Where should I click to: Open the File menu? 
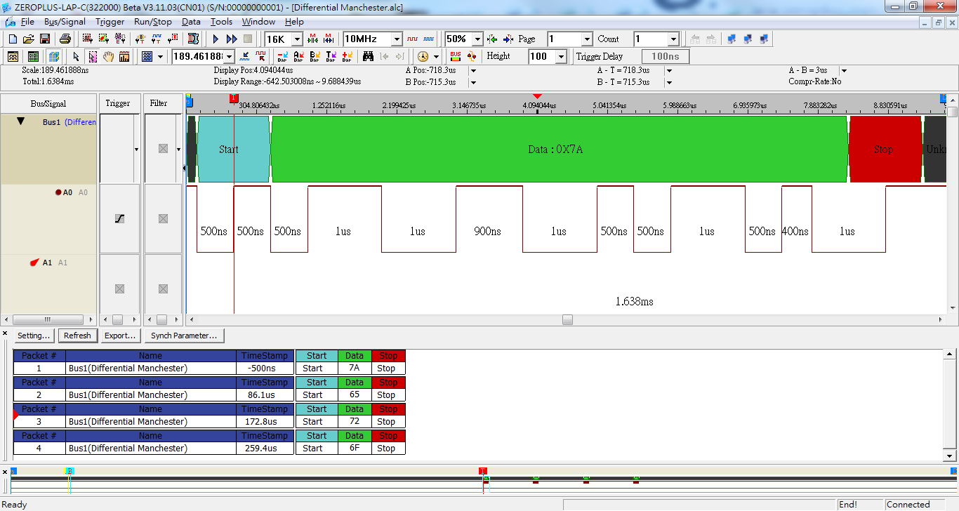click(x=27, y=22)
